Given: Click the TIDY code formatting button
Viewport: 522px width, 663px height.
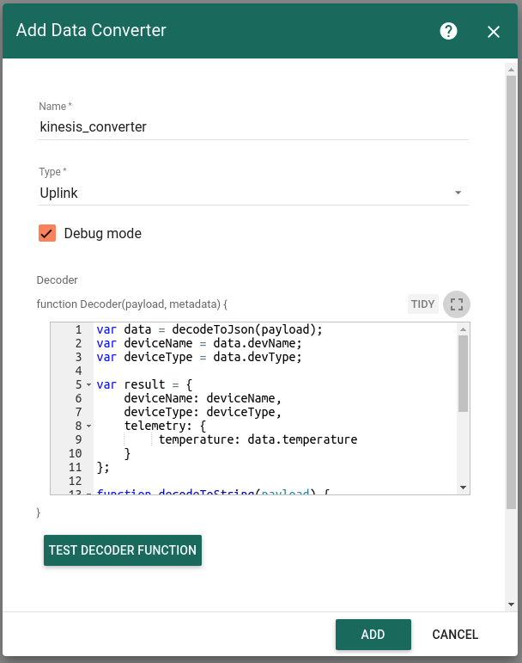Looking at the screenshot, I should coord(422,304).
